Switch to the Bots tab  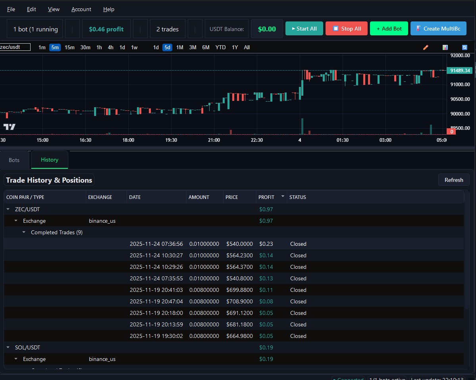click(15, 160)
